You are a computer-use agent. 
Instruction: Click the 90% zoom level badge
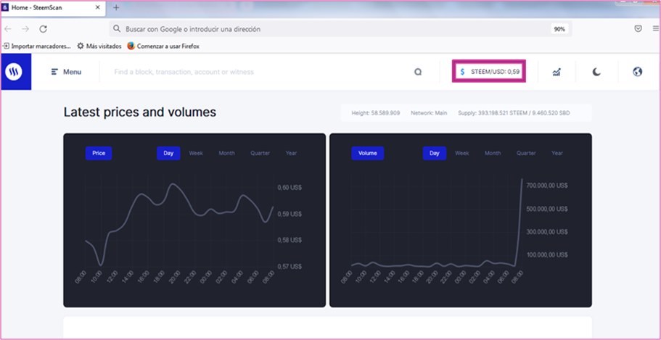coord(559,29)
